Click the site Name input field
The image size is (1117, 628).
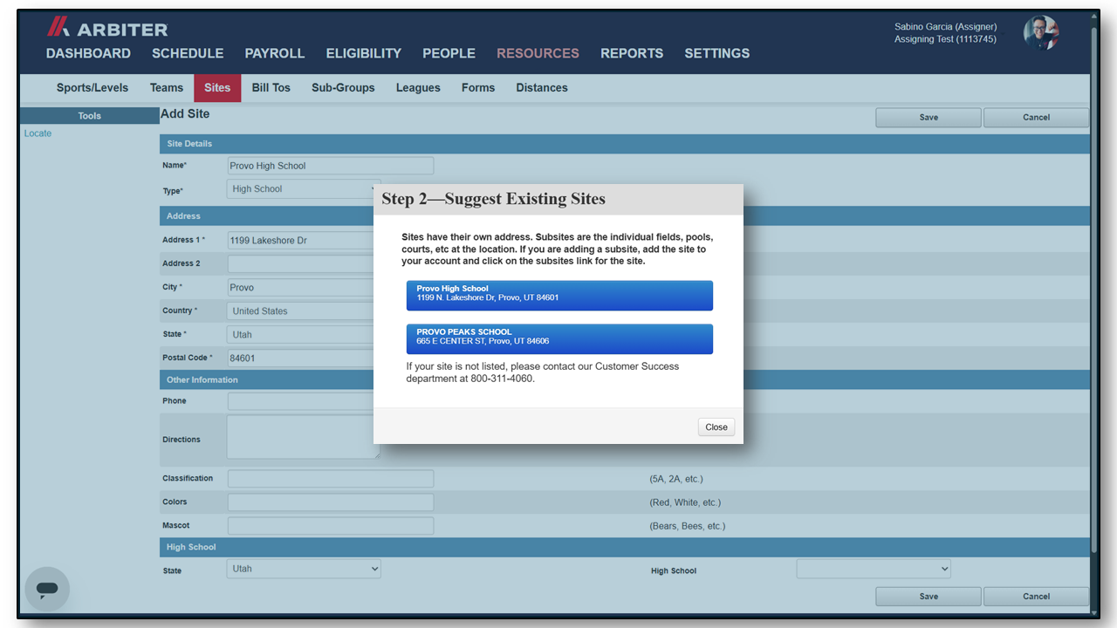click(331, 166)
